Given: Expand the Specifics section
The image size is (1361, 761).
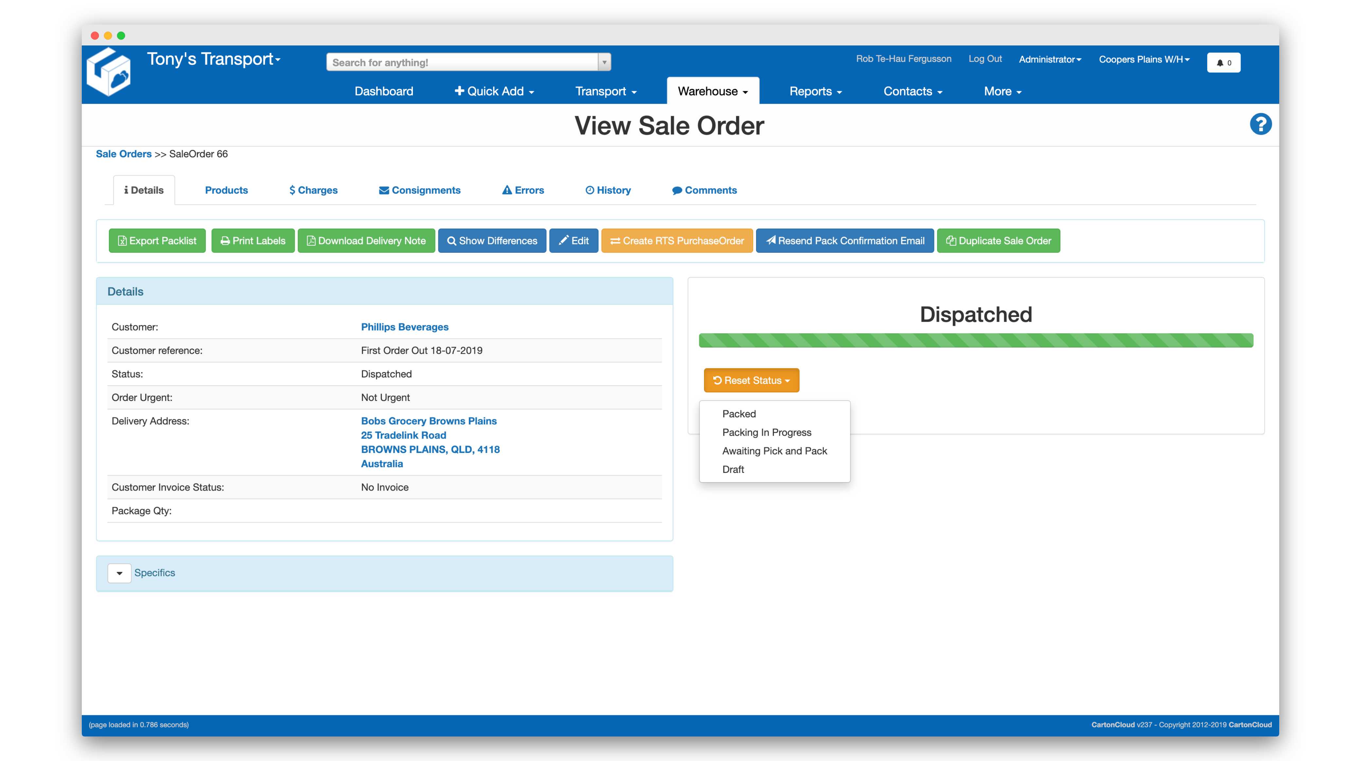Looking at the screenshot, I should point(119,573).
